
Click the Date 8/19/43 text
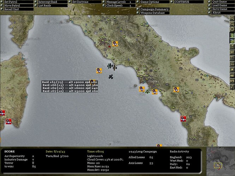(x=55, y=151)
